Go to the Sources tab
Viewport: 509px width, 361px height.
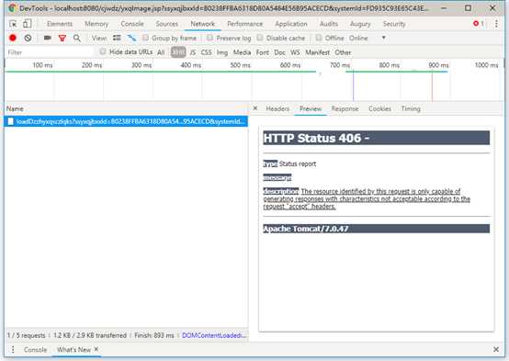click(167, 24)
